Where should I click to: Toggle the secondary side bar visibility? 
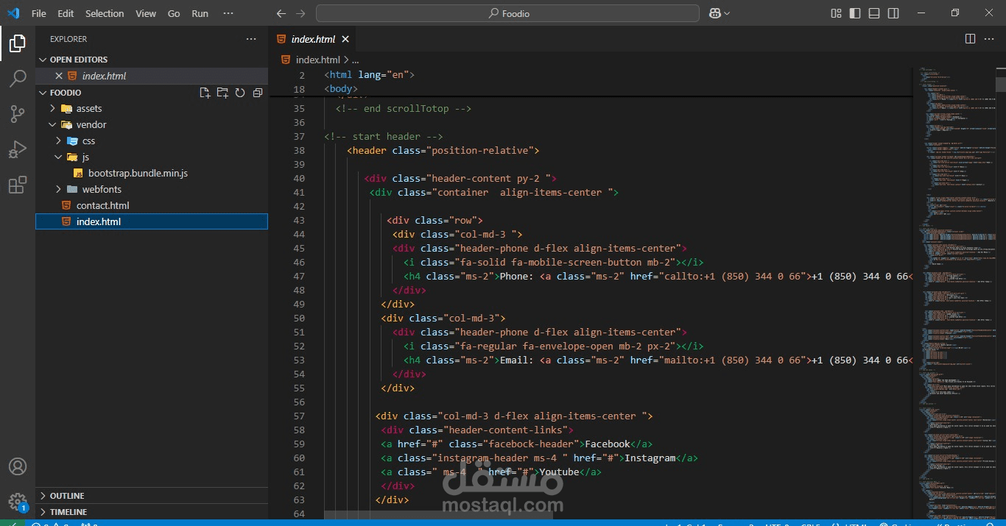[x=893, y=13]
